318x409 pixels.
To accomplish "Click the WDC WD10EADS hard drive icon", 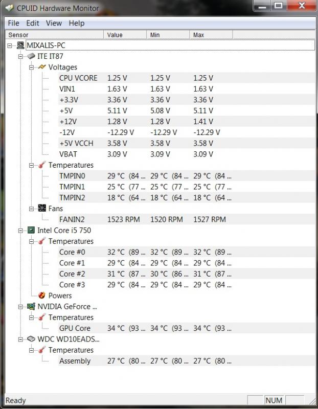I will (x=31, y=339).
